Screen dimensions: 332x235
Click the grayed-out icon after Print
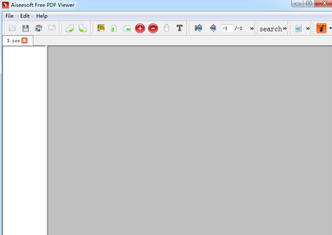(x=52, y=28)
